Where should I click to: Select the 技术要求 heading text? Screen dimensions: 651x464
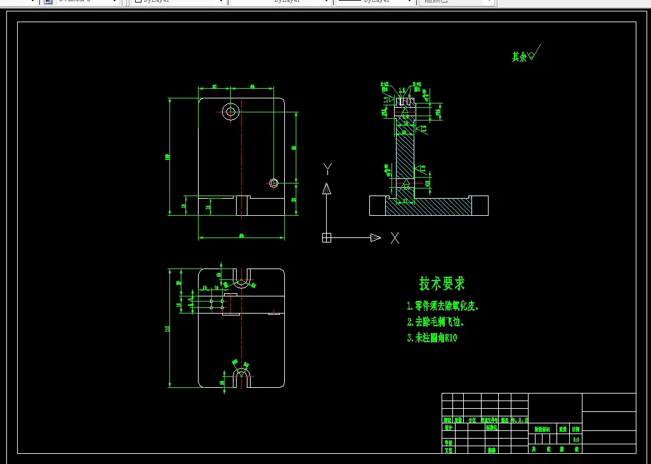point(442,284)
